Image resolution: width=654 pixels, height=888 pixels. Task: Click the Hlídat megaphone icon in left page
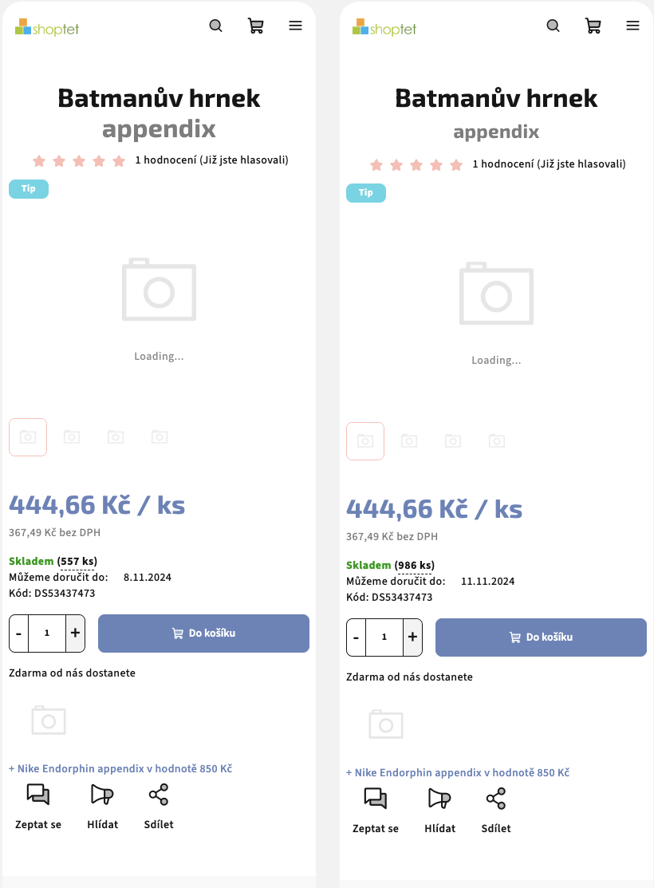[x=102, y=795]
